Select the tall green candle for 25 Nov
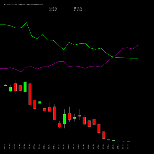This screenshot has height=154, width=154. (x=25, y=87)
